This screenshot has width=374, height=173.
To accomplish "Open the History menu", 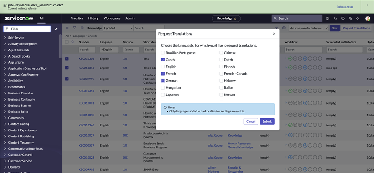I will click(x=93, y=18).
